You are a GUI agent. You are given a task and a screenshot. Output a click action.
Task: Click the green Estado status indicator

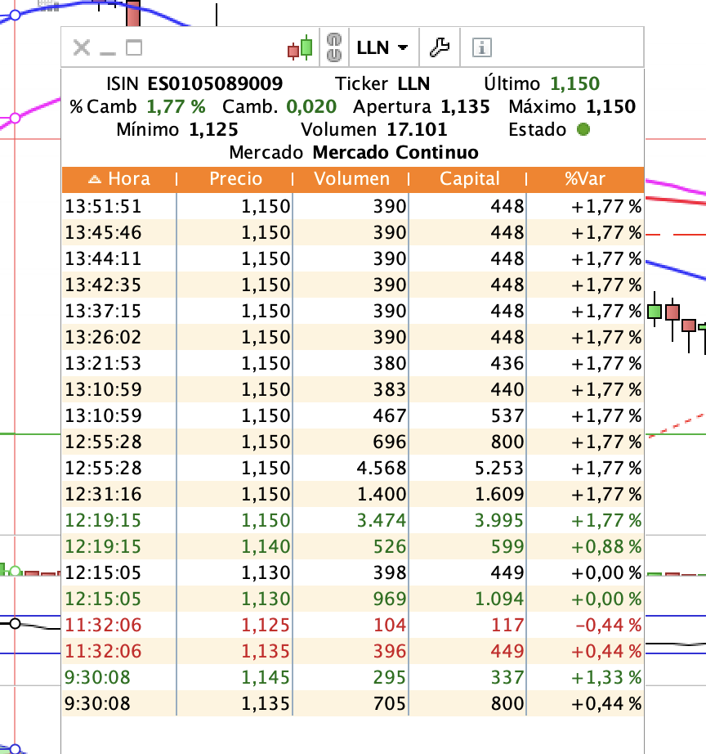[583, 129]
